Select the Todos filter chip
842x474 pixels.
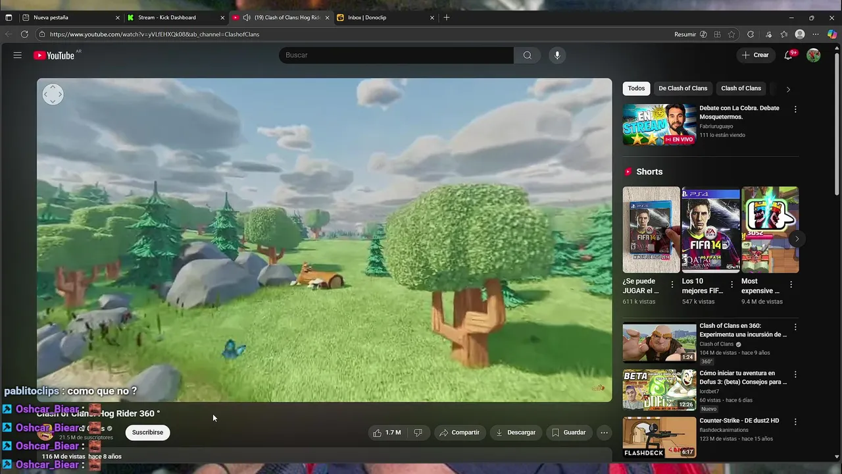(636, 88)
